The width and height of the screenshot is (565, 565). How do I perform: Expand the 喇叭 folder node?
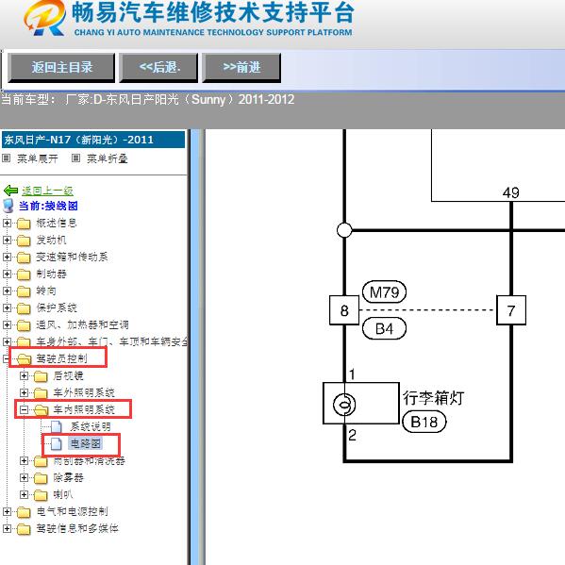click(x=24, y=495)
